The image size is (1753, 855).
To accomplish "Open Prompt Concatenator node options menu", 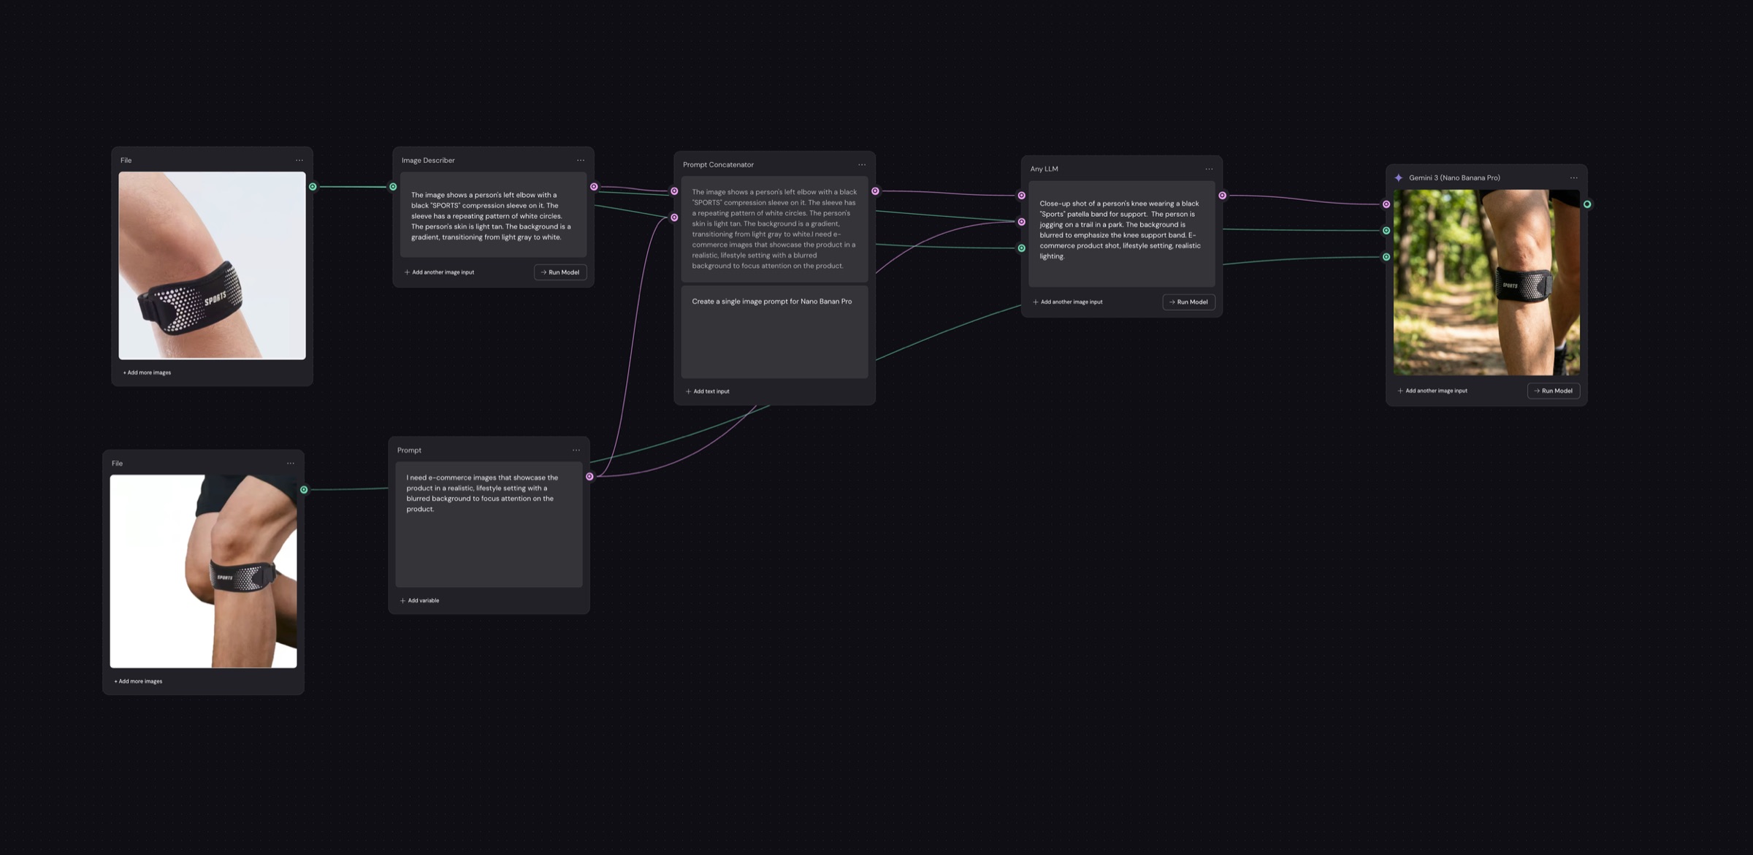I will [862, 165].
